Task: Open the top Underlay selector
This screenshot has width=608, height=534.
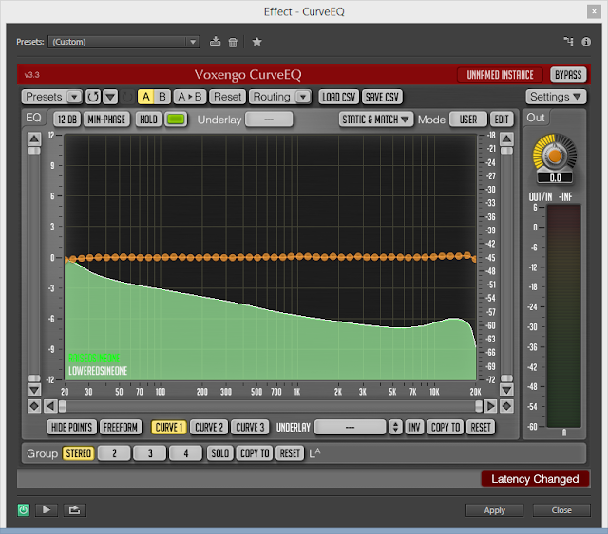Action: (269, 120)
